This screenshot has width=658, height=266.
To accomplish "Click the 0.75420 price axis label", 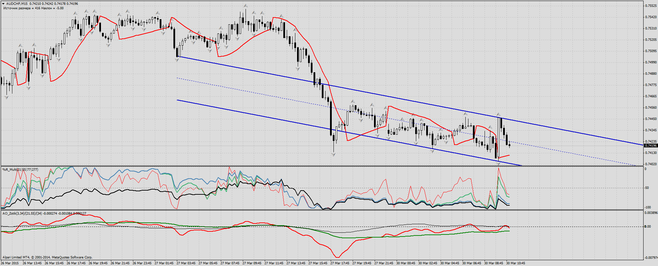I will tap(651, 17).
